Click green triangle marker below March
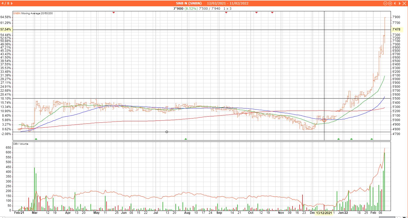This screenshot has height=218, width=408. 36,139
